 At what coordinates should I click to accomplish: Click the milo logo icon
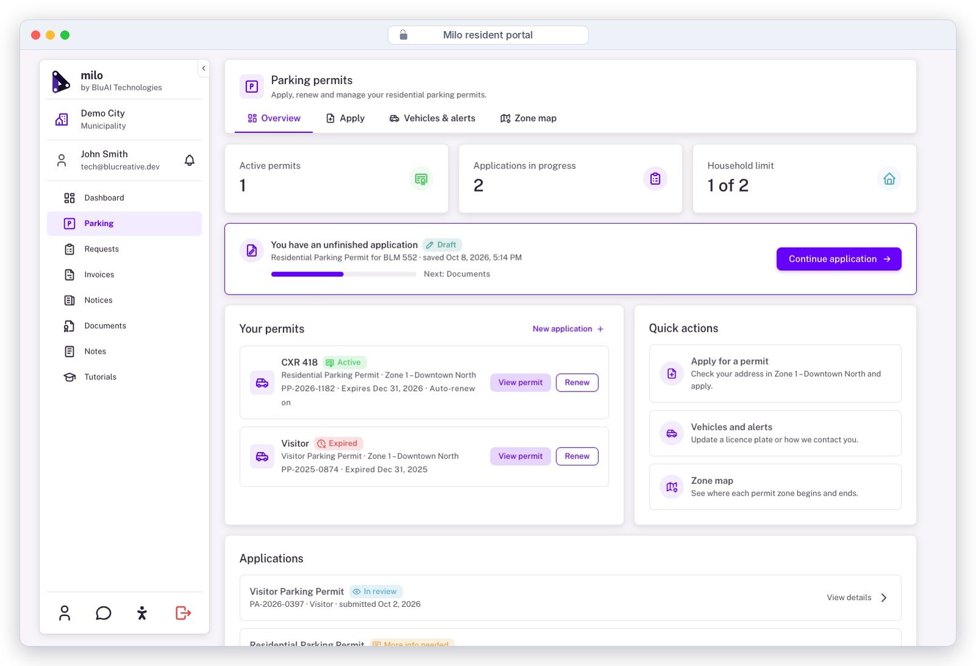click(x=60, y=81)
